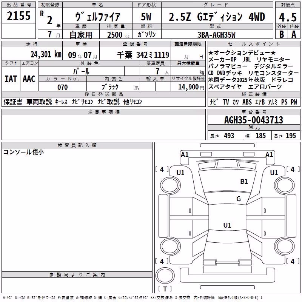This screenshot has width=302, height=302.
Task: Select recycle deposit 14,900円
Action: click(191, 87)
